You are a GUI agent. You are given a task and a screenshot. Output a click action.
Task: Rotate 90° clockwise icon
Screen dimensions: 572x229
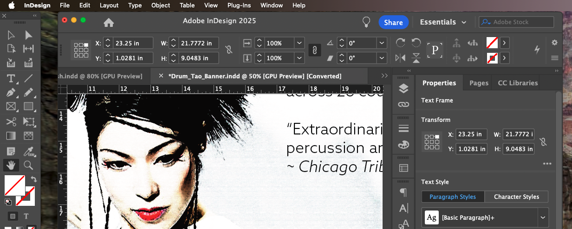pos(400,43)
